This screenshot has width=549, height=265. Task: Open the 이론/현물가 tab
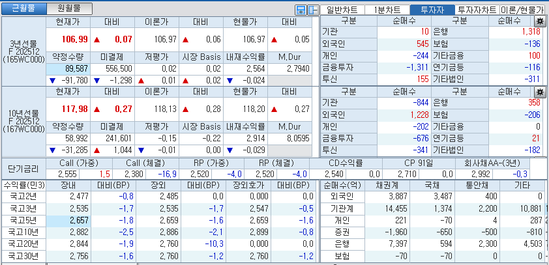pos(522,10)
